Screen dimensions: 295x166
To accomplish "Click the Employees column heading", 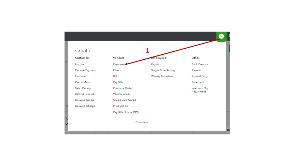I will tap(158, 58).
